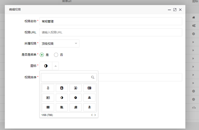
Task: Minimize the 编辑权限 dialog
Action: click(x=169, y=10)
